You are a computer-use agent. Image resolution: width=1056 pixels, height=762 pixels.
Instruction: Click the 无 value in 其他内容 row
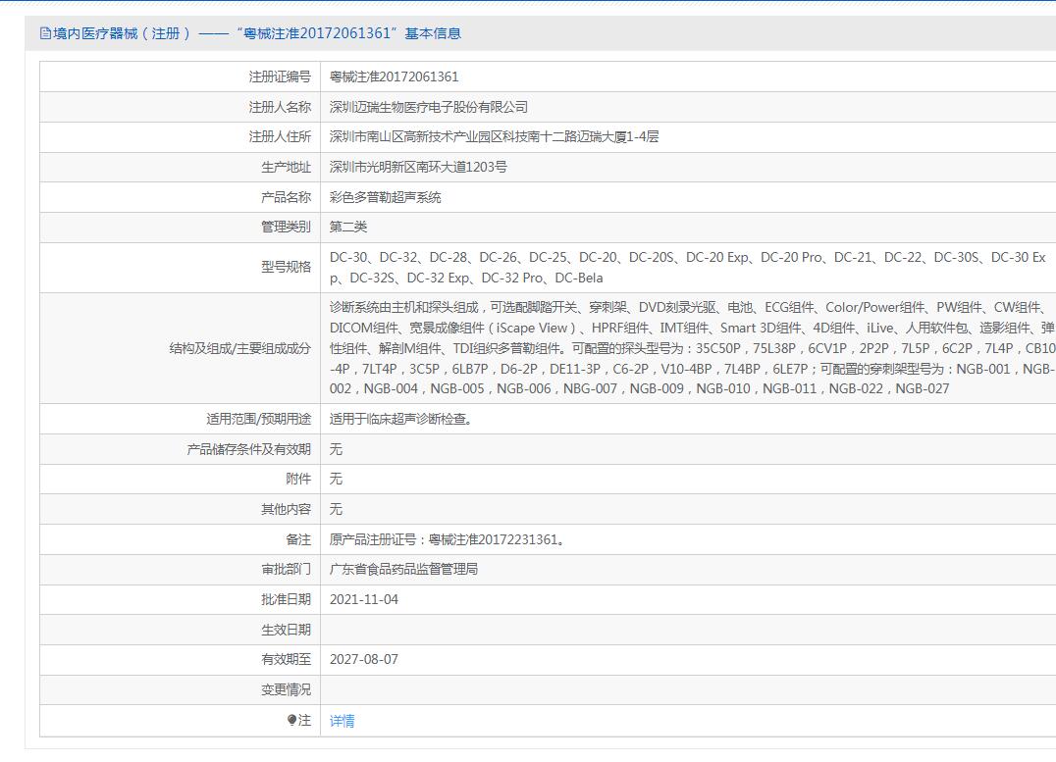(x=336, y=509)
